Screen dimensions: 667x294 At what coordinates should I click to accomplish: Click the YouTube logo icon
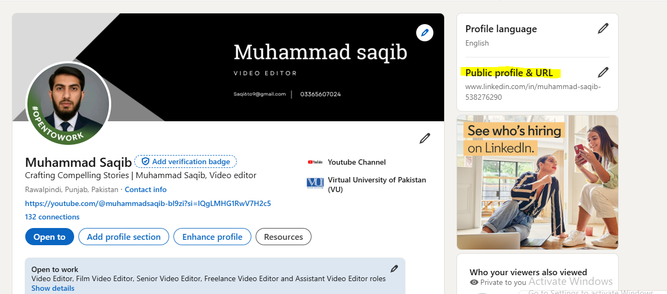pyautogui.click(x=315, y=162)
